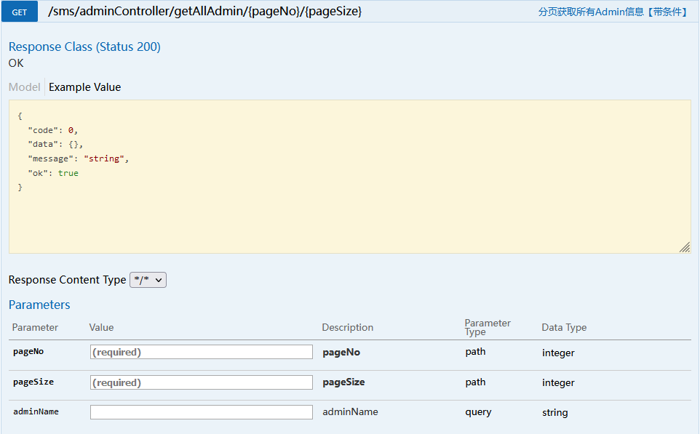Click the integer type in pageSize row

558,382
